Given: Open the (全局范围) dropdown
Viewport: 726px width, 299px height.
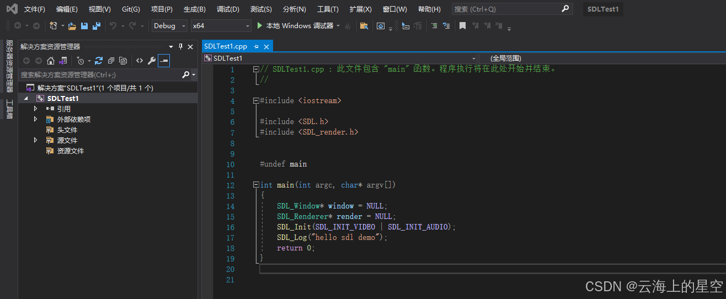Looking at the screenshot, I should (602, 58).
